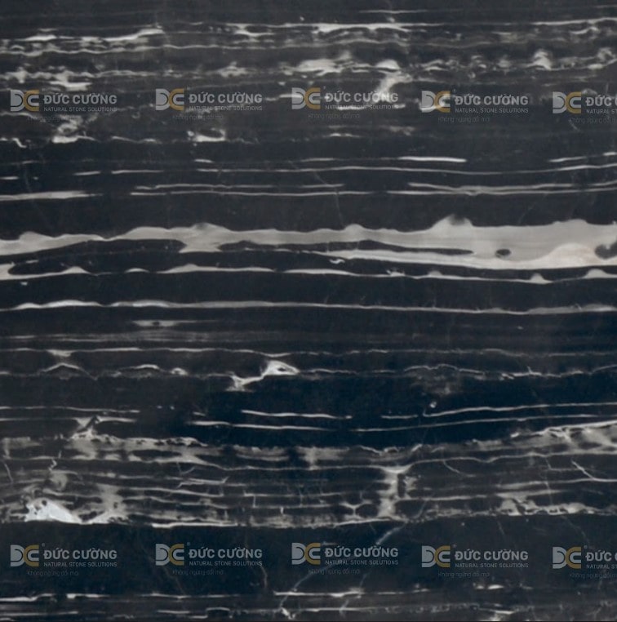The image size is (617, 622).
Task: Click Natural Stone Solutions tagline in top-left watermark
Action: pyautogui.click(x=80, y=109)
